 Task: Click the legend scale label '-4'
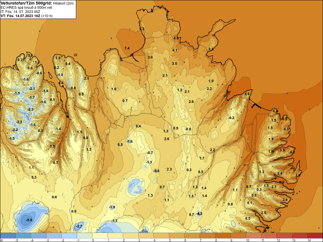(x=32, y=240)
